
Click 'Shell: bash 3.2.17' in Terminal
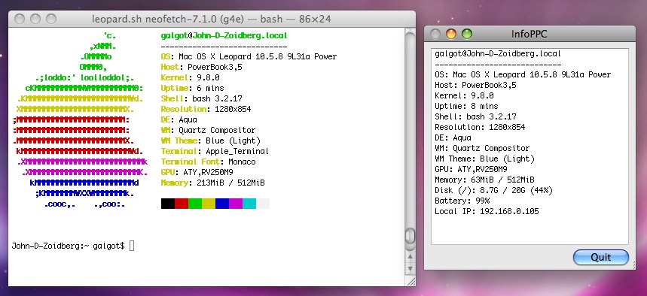coord(201,99)
